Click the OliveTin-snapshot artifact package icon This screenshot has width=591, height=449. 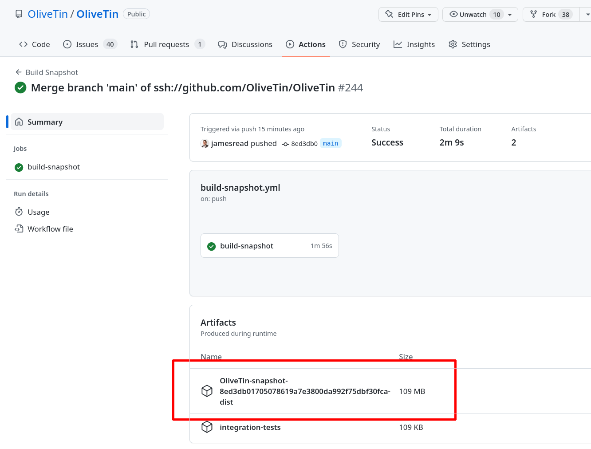(x=207, y=391)
